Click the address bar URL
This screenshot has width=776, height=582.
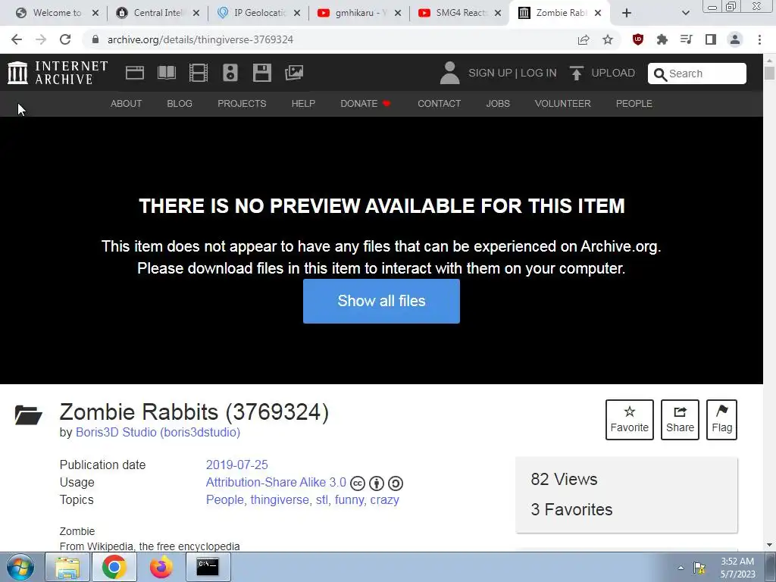(x=200, y=39)
